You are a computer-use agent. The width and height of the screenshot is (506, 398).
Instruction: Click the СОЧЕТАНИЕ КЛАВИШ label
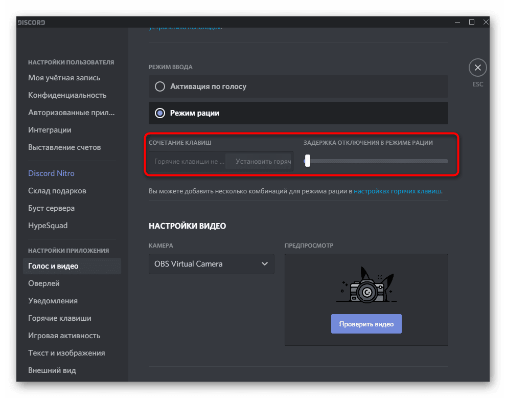click(x=180, y=143)
